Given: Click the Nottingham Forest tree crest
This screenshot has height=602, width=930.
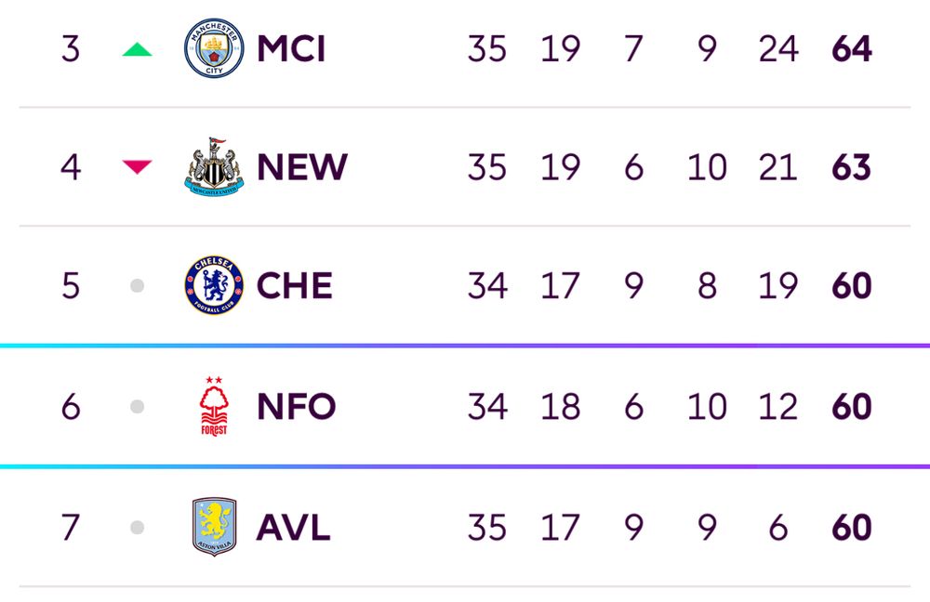Looking at the screenshot, I should pos(214,407).
